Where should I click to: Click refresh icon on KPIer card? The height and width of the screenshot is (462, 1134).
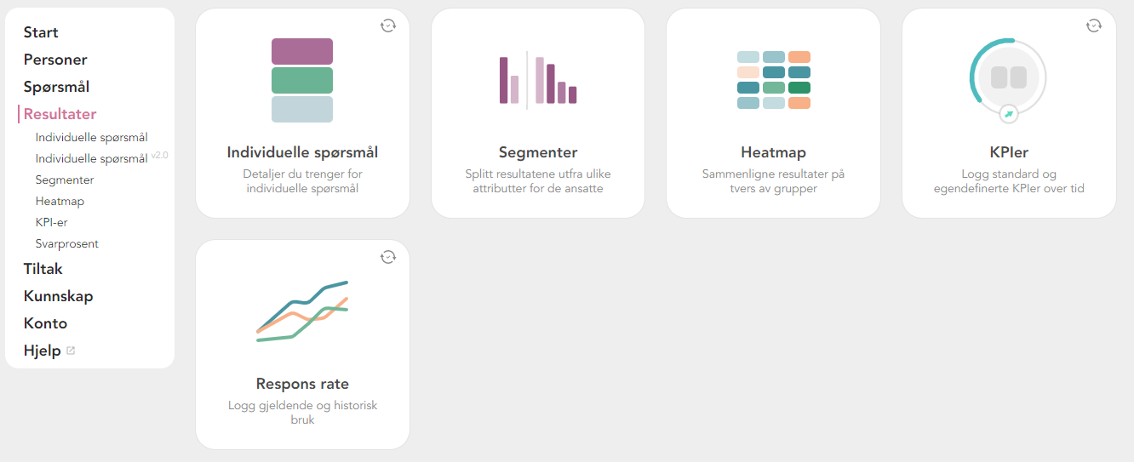click(1094, 26)
